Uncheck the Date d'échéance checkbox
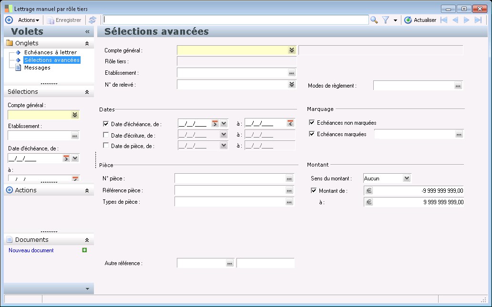Image resolution: width=492 pixels, height=307 pixels. (106, 124)
